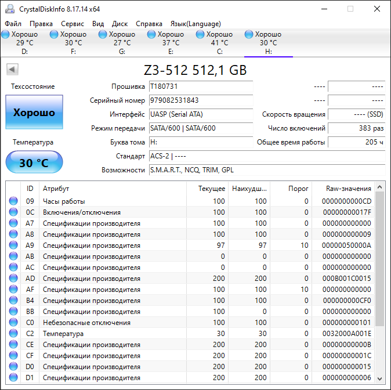This screenshot has height=390, width=391.
Task: Click the Raw-значения column header
Action: (x=349, y=189)
